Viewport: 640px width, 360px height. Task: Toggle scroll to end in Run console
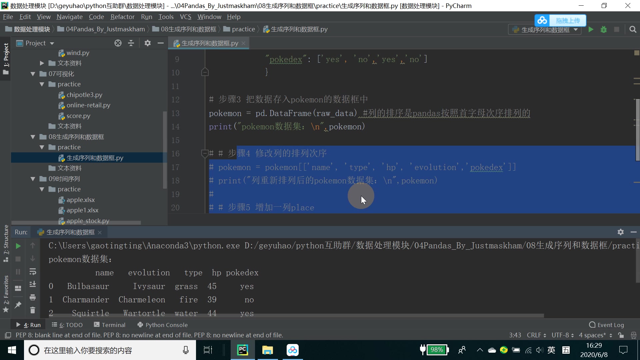pos(33,284)
